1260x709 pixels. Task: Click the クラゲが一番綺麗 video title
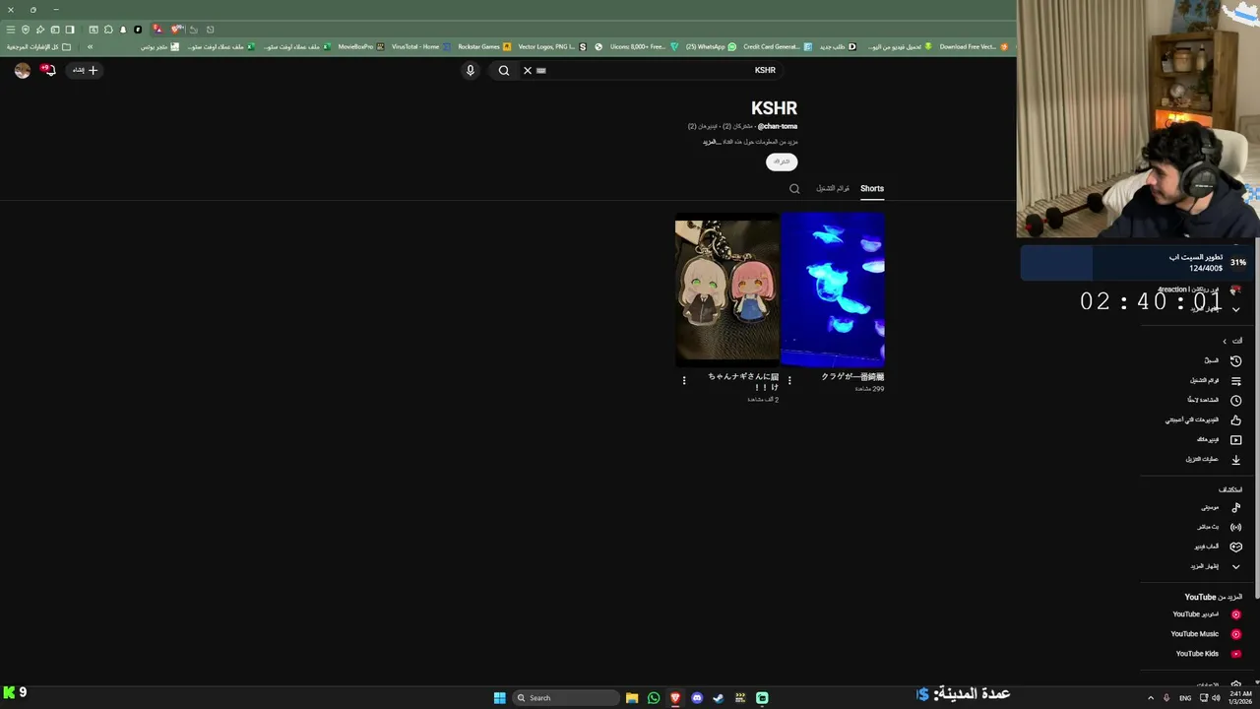[x=852, y=377]
